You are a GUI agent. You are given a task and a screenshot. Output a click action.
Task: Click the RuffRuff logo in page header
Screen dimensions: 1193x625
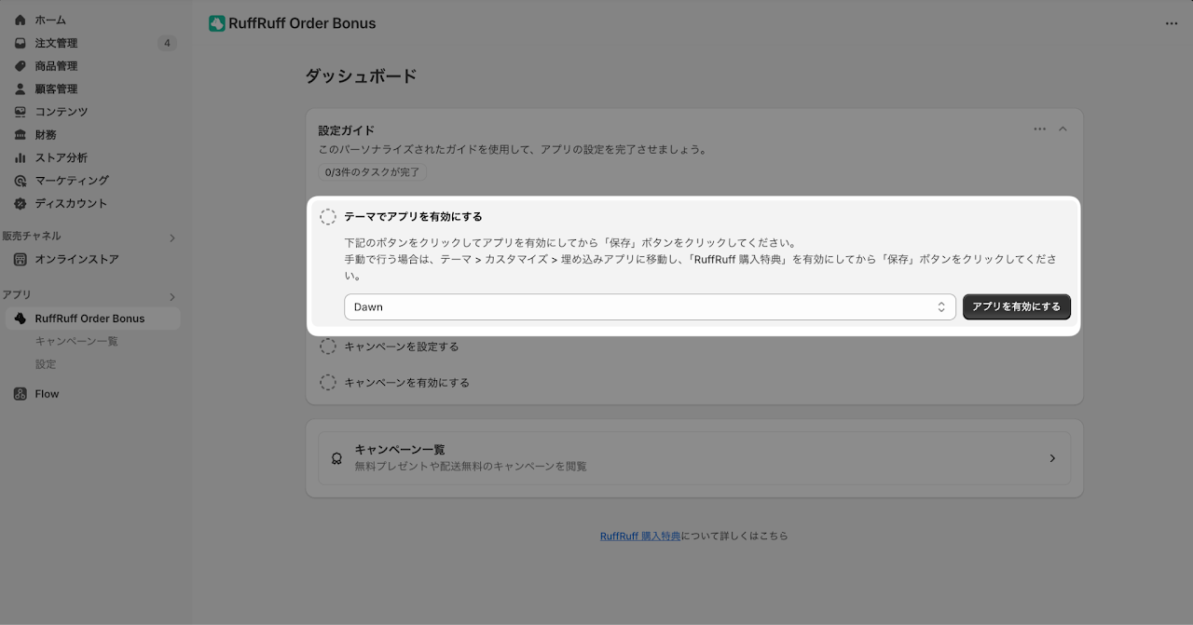tap(217, 23)
